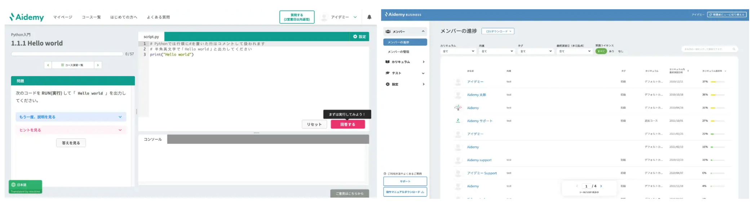Select メンバーの管理 in sidebar

[x=398, y=52]
